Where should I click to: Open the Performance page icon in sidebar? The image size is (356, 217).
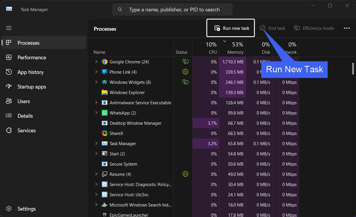[9, 58]
